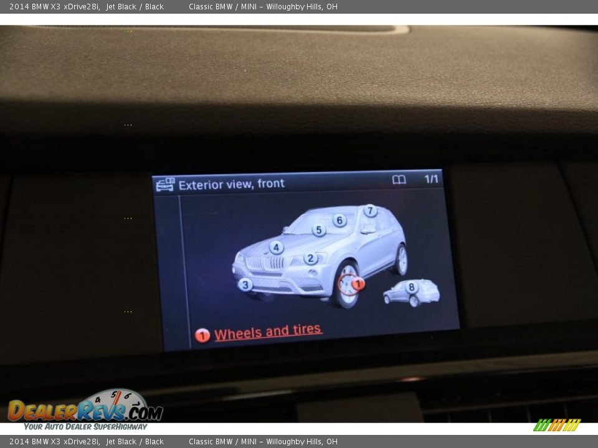Select hotspot 8 on the small rear-view car

pos(411,287)
